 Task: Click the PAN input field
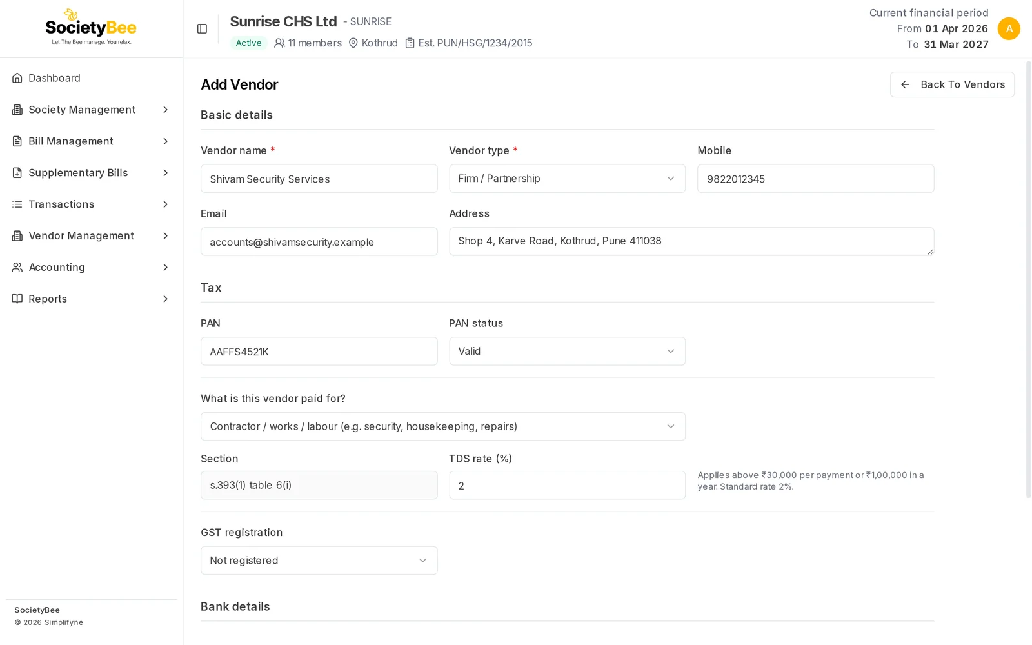pos(319,352)
